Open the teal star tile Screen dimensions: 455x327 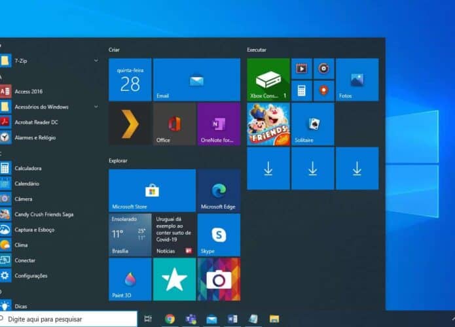(174, 279)
